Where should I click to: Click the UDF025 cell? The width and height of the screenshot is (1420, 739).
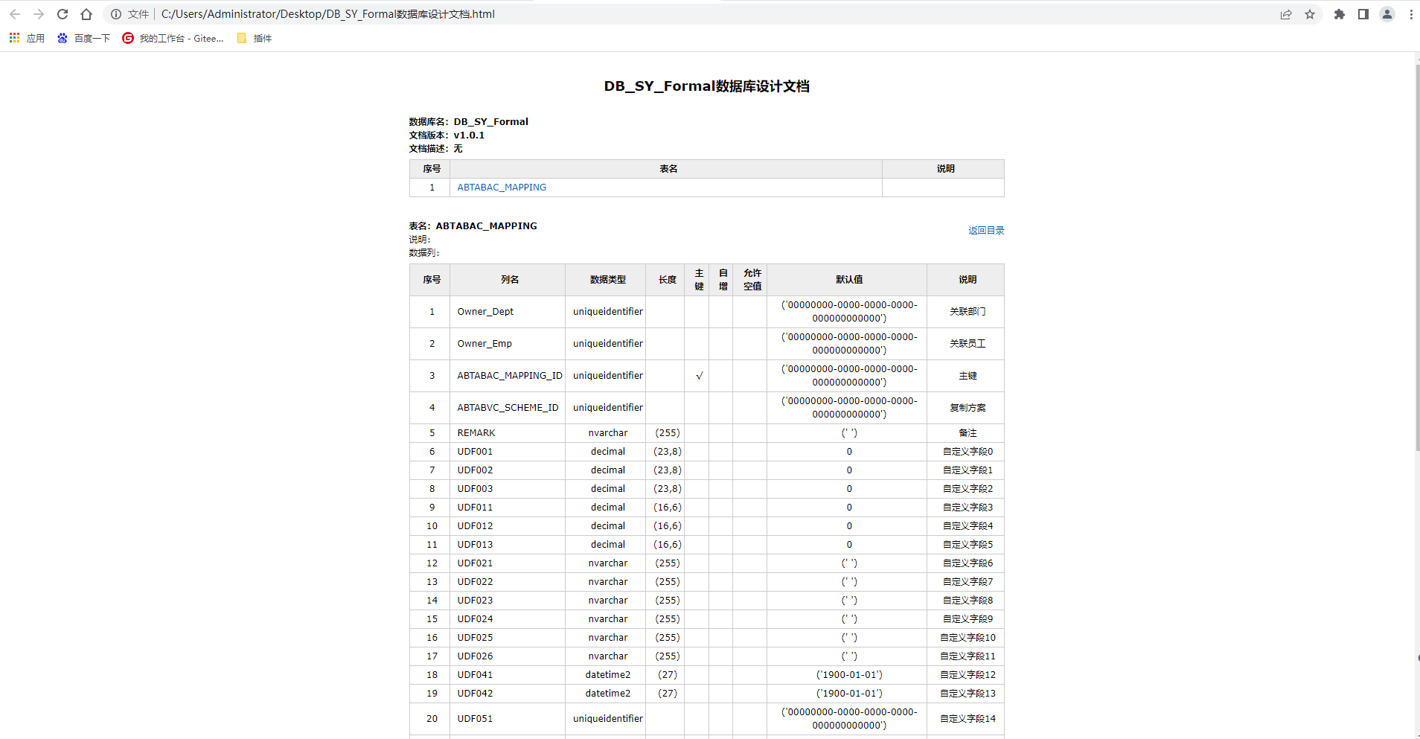click(508, 638)
